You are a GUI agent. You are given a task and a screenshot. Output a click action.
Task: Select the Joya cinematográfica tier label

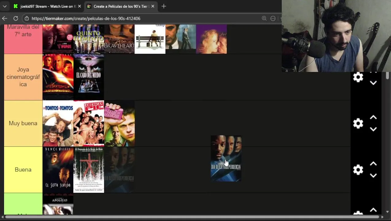point(23,77)
